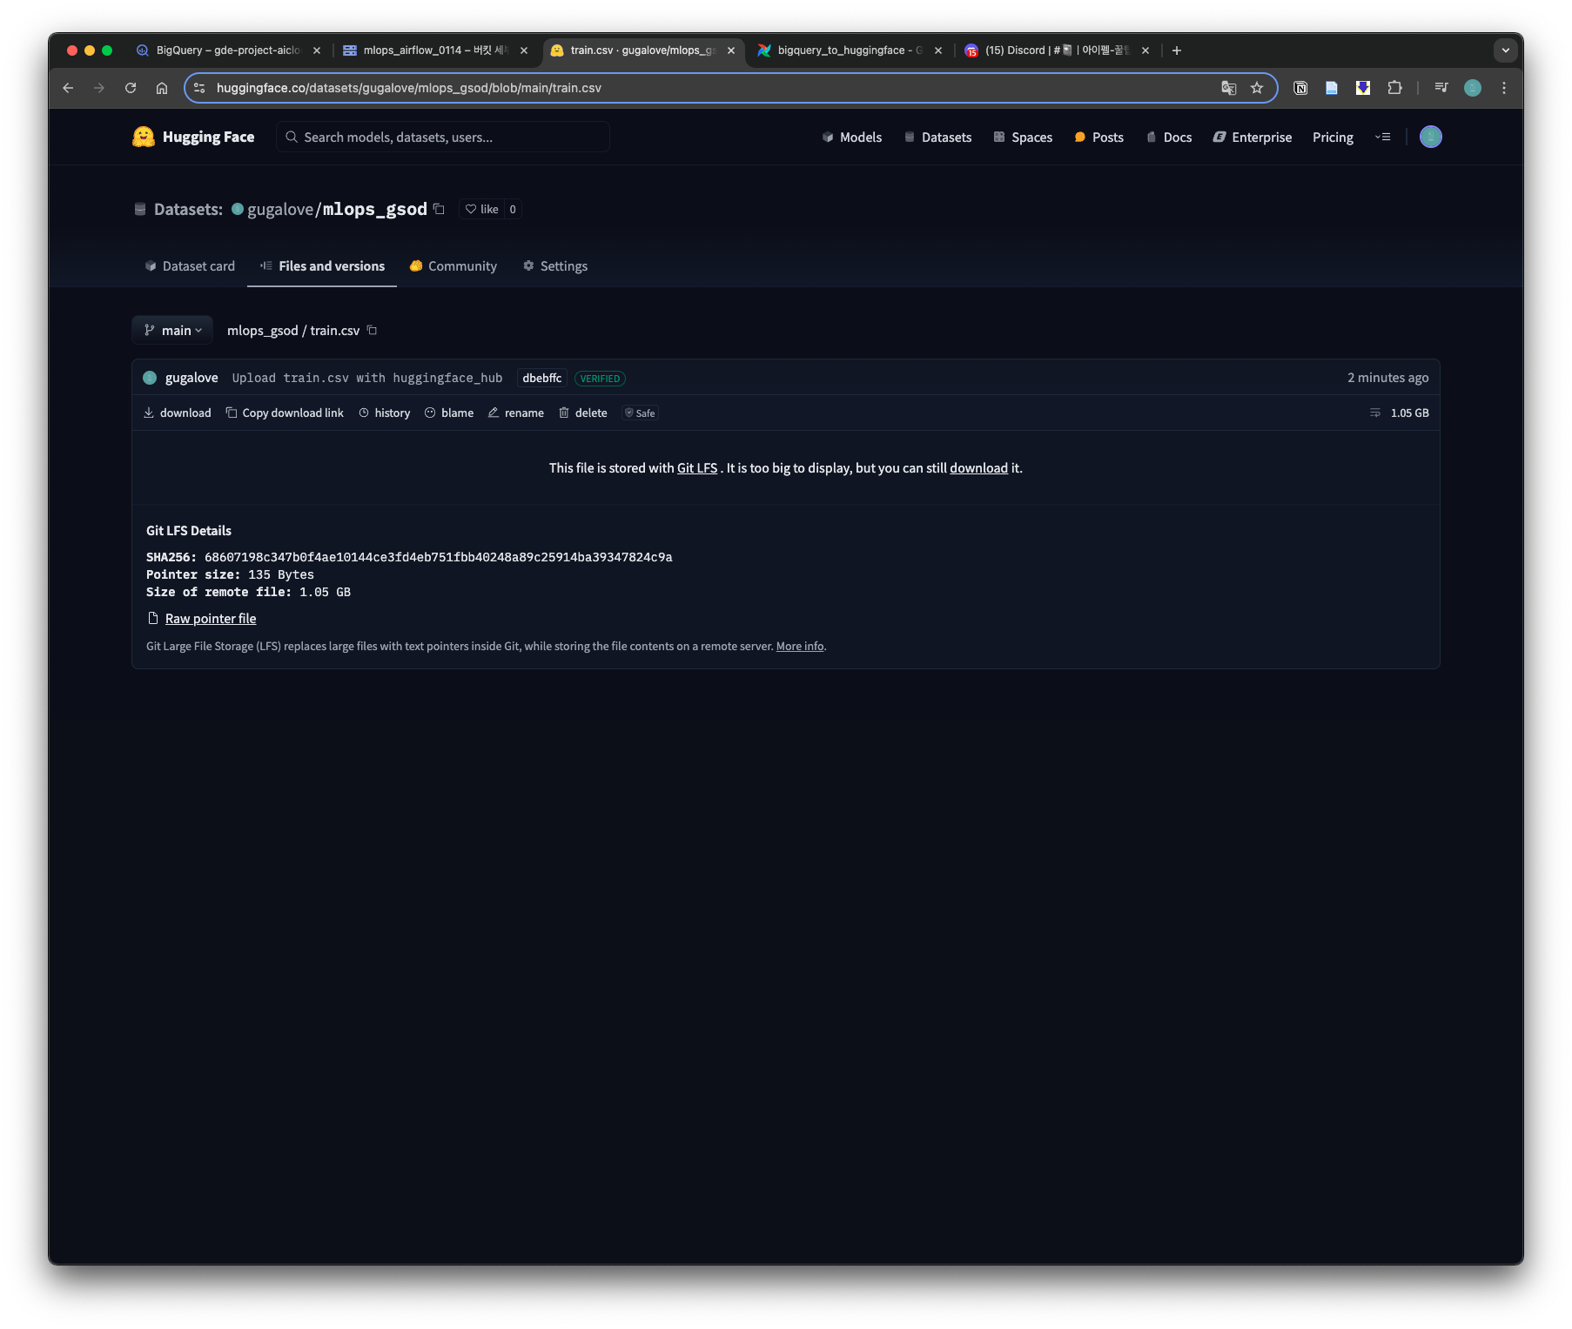The width and height of the screenshot is (1572, 1329).
Task: Open More info about LFS
Action: (800, 646)
